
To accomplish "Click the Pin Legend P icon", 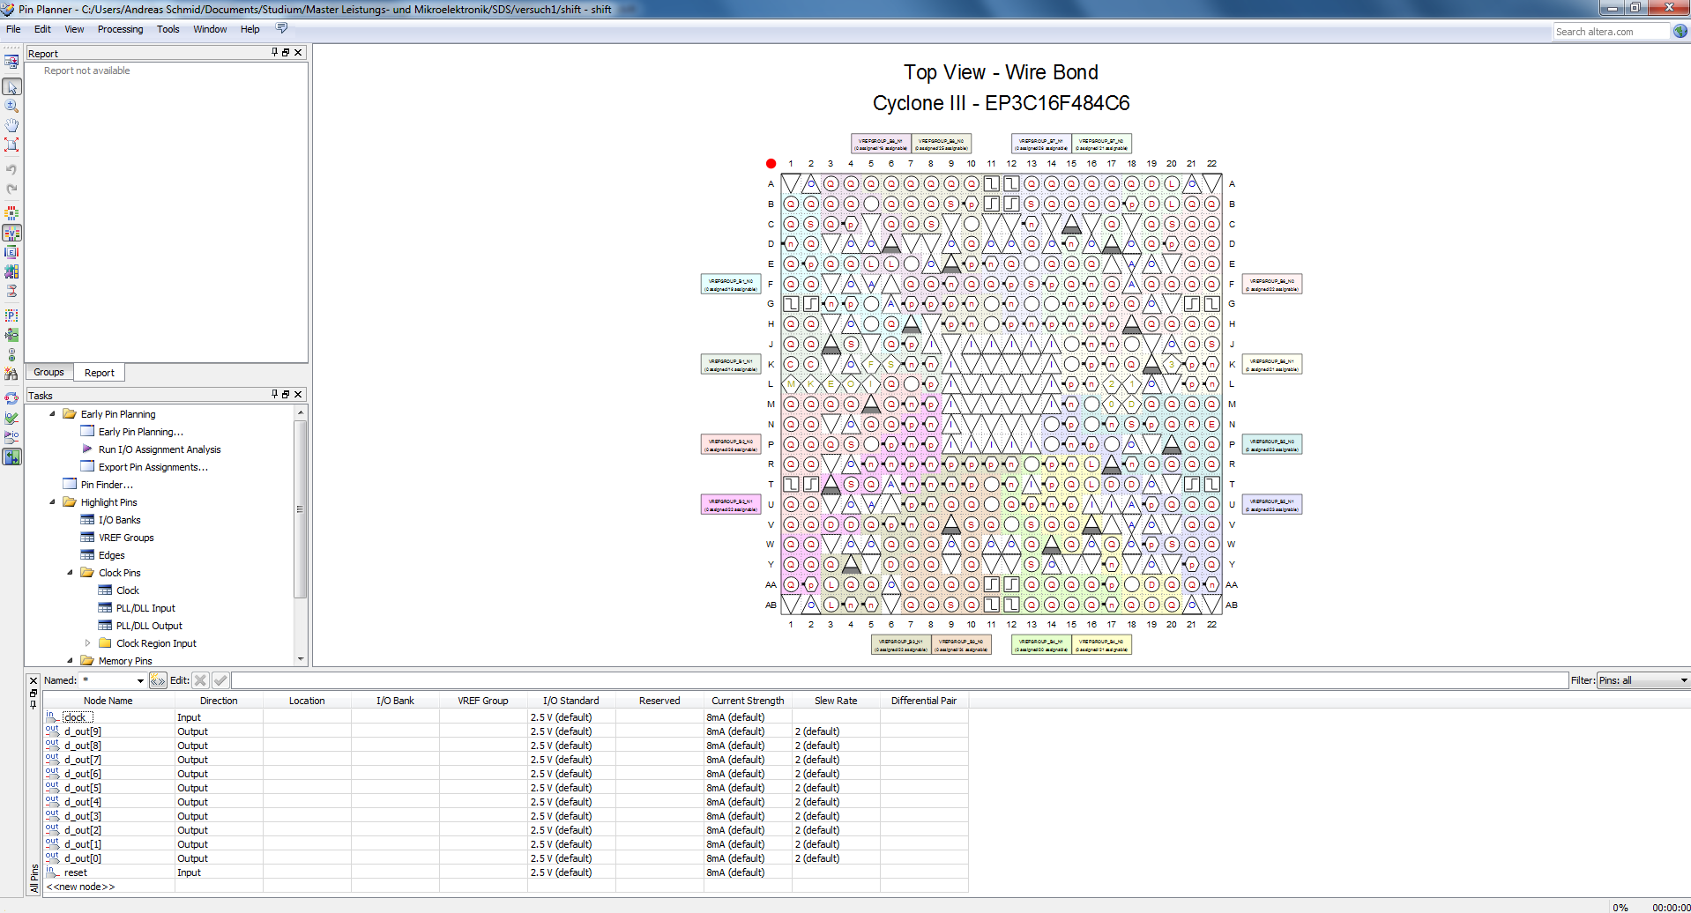I will coord(11,315).
